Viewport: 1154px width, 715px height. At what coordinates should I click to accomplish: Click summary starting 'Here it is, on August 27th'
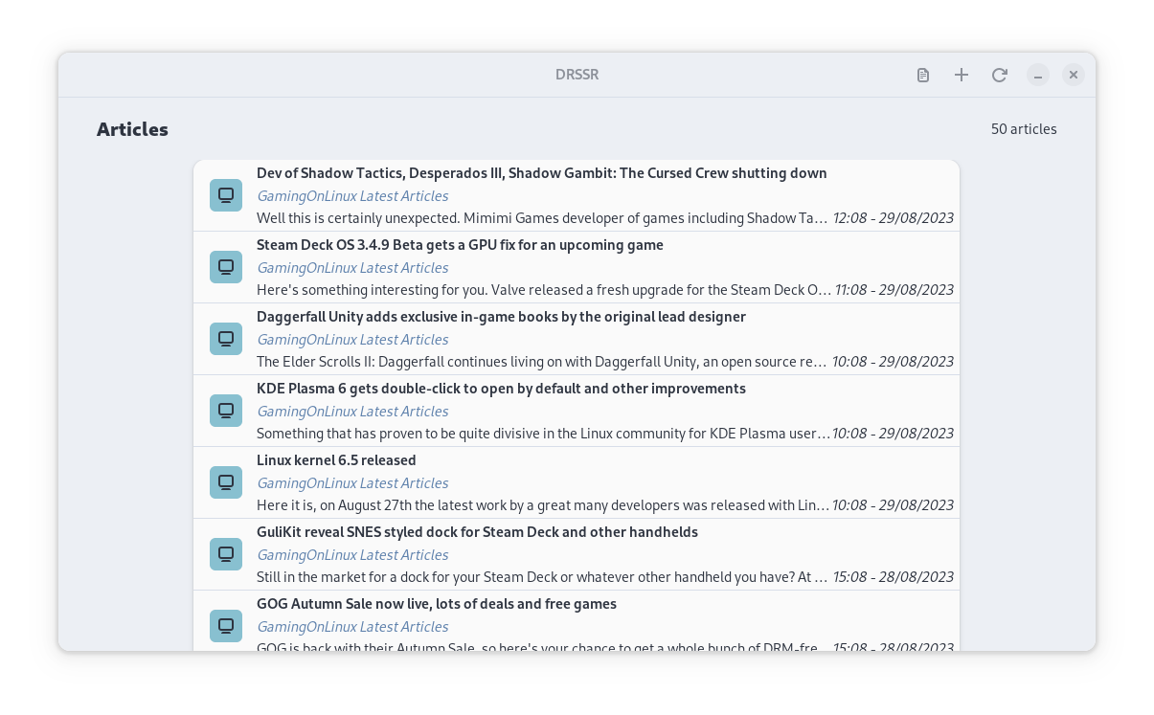coord(543,505)
